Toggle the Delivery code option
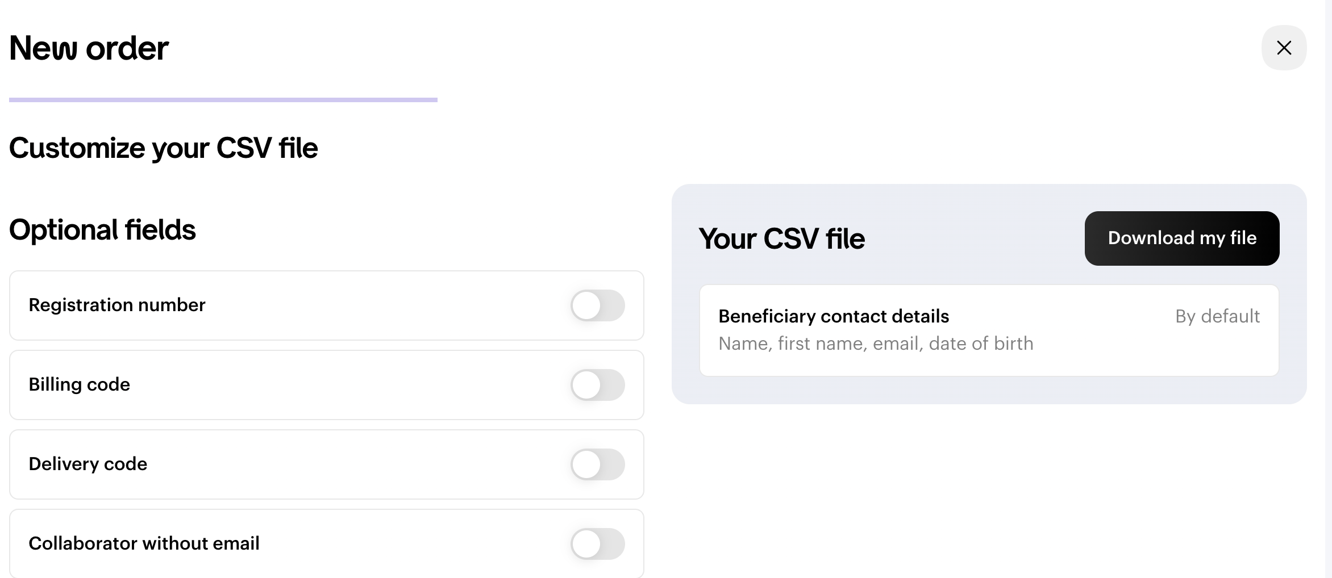This screenshot has height=578, width=1332. click(598, 464)
